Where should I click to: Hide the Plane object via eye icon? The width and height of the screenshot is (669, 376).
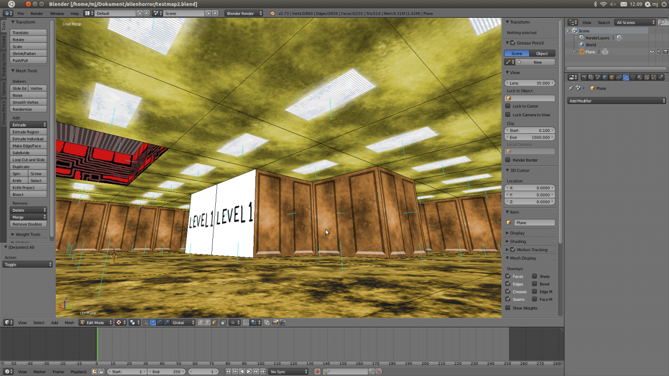[651, 52]
